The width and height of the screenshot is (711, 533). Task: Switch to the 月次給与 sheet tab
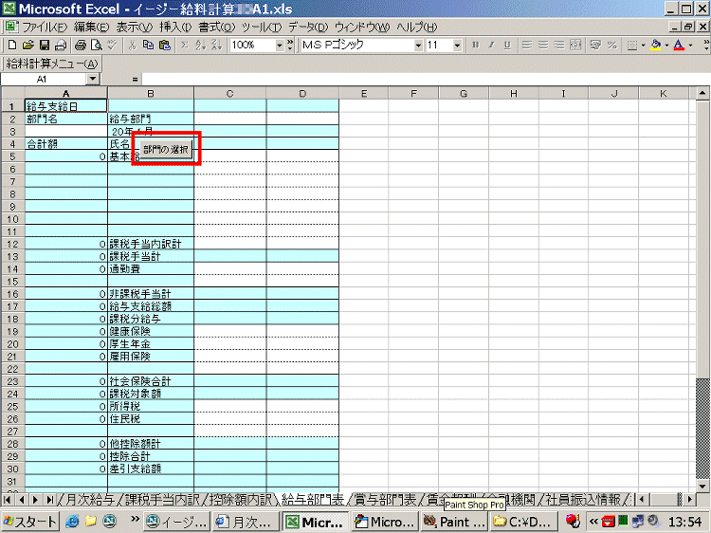[x=89, y=499]
